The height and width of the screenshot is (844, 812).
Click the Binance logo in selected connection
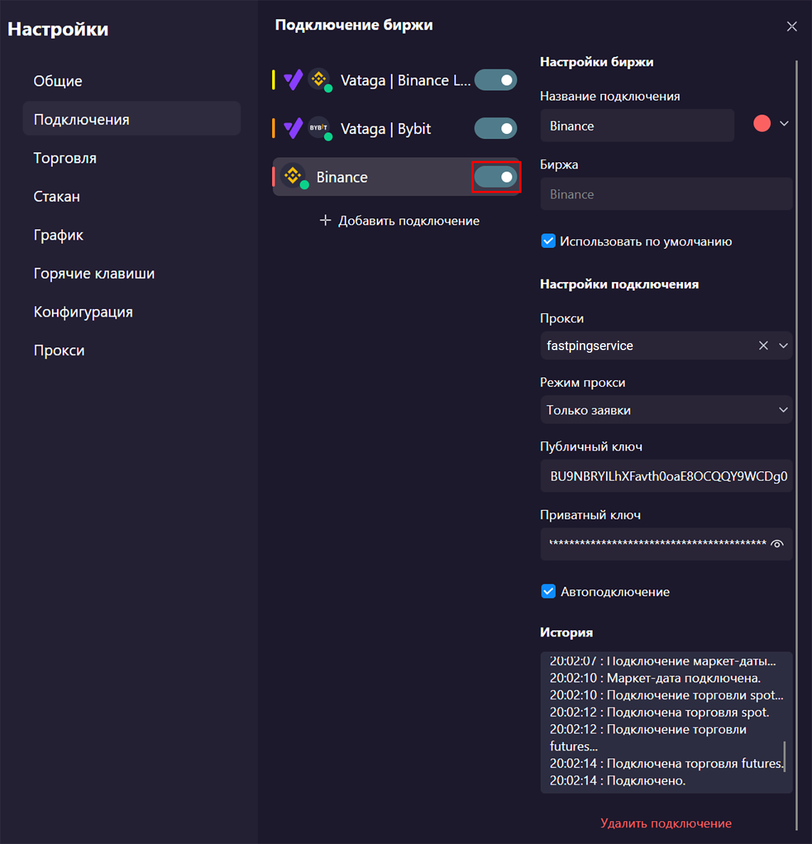(x=293, y=176)
